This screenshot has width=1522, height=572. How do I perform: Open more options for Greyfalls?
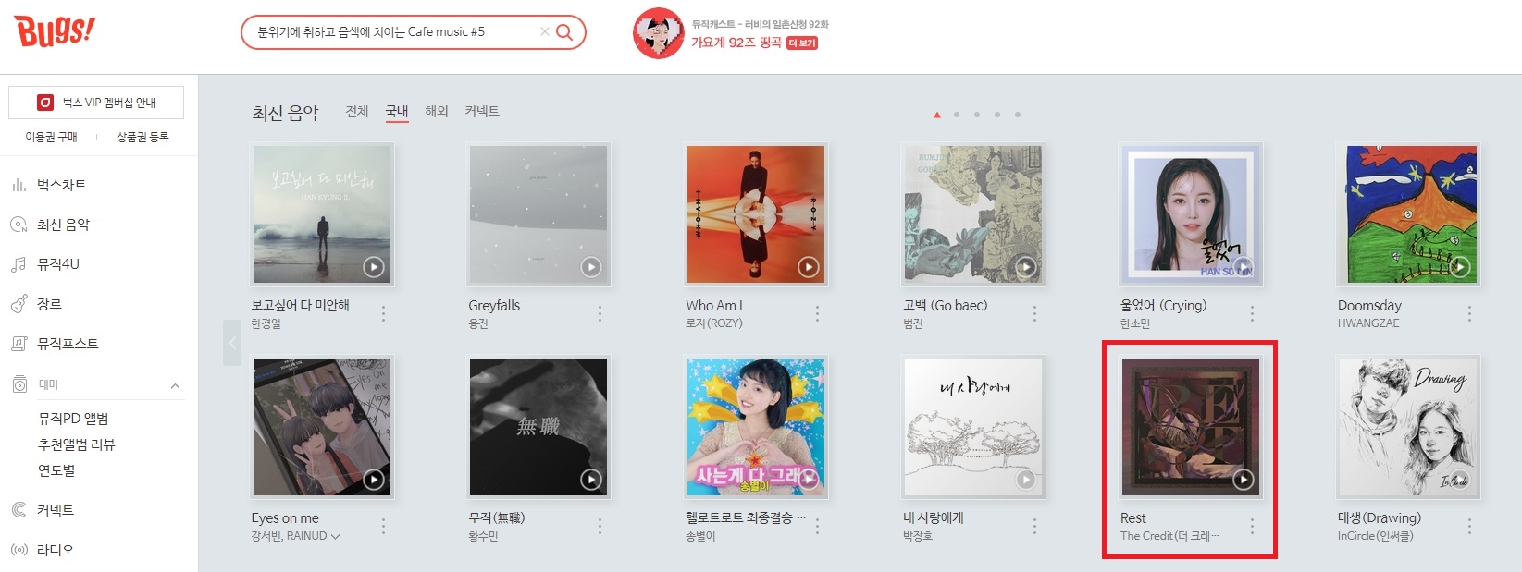tap(600, 314)
